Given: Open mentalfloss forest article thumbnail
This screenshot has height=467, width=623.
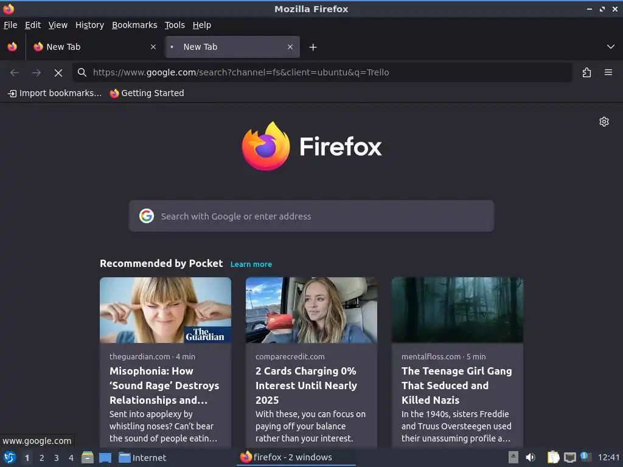Looking at the screenshot, I should click(458, 310).
